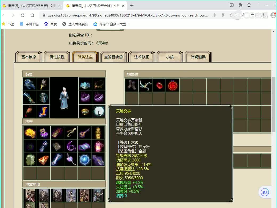Screen dimensions: 277x208
Task: Select the green jade seal 法宝 icon
Action: [30, 160]
